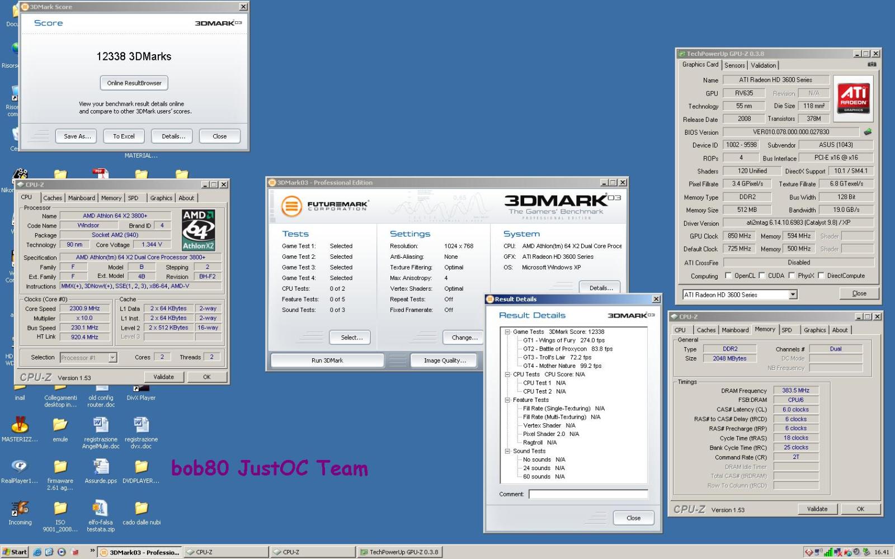
Task: Expand the quick launch overflow chevron
Action: coord(93,551)
